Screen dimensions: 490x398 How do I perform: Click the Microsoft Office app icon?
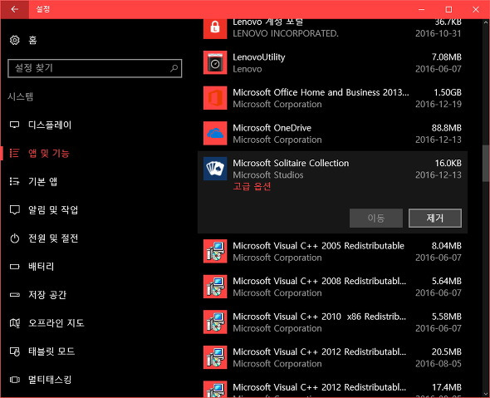point(215,98)
